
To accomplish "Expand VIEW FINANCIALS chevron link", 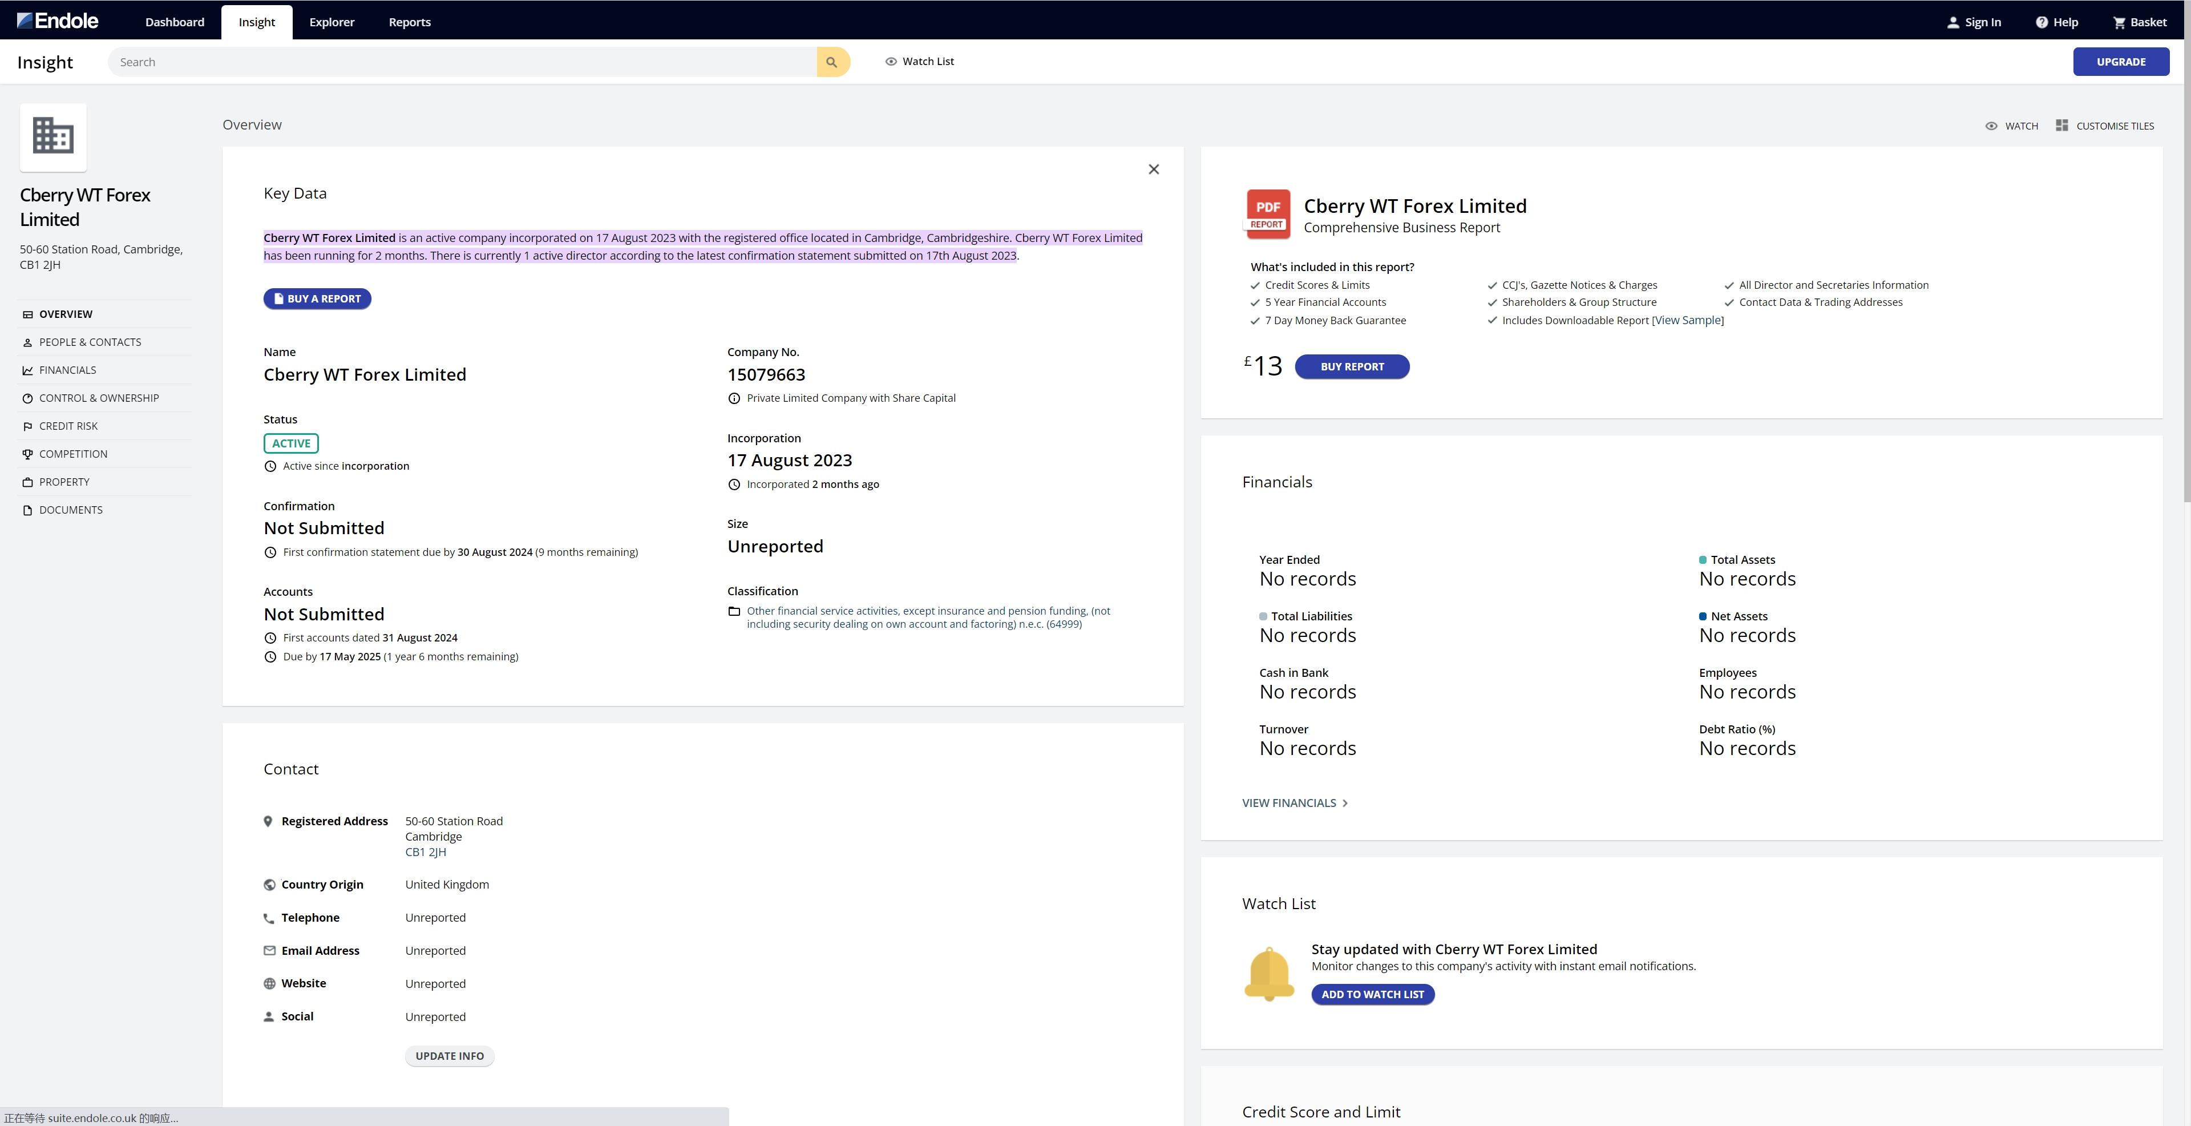I will 1295,803.
